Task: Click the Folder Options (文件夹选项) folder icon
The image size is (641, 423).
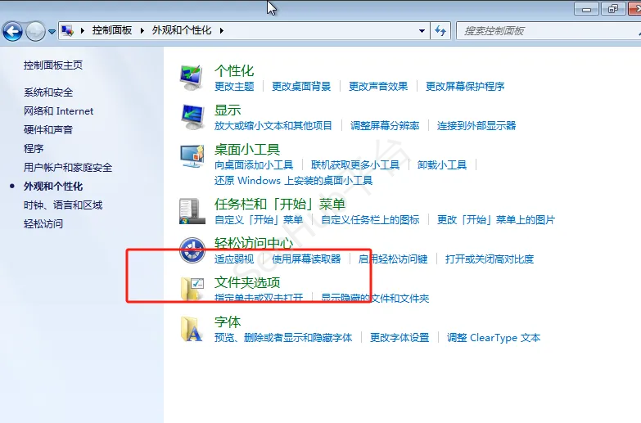Action: click(192, 290)
